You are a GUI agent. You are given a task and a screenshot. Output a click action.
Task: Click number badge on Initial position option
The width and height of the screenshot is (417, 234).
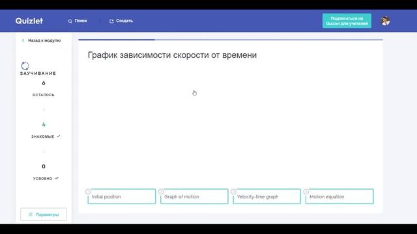tap(89, 191)
